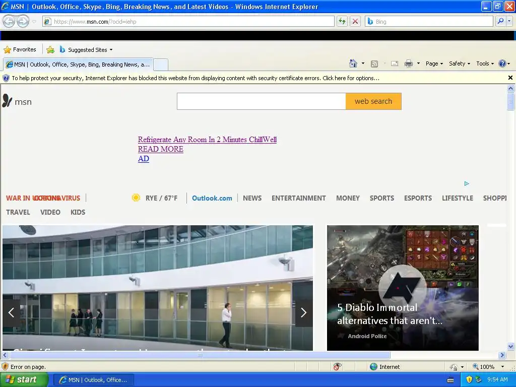Screen dimensions: 516x387
Task: Open the Windows start menu
Action: pyautogui.click(x=24, y=380)
